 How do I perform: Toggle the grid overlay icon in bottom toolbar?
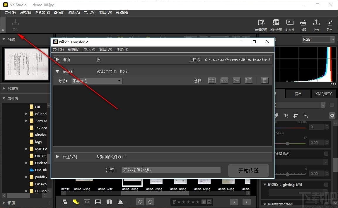(98, 202)
